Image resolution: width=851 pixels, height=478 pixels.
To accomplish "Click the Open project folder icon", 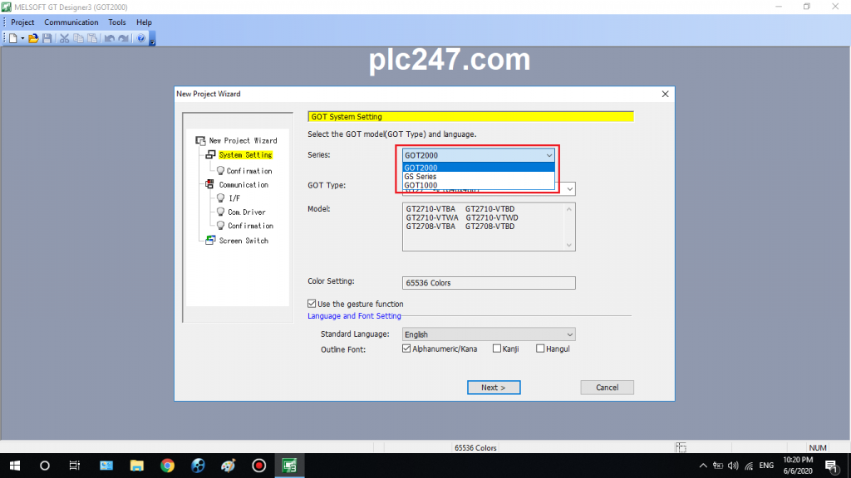I will pos(33,38).
